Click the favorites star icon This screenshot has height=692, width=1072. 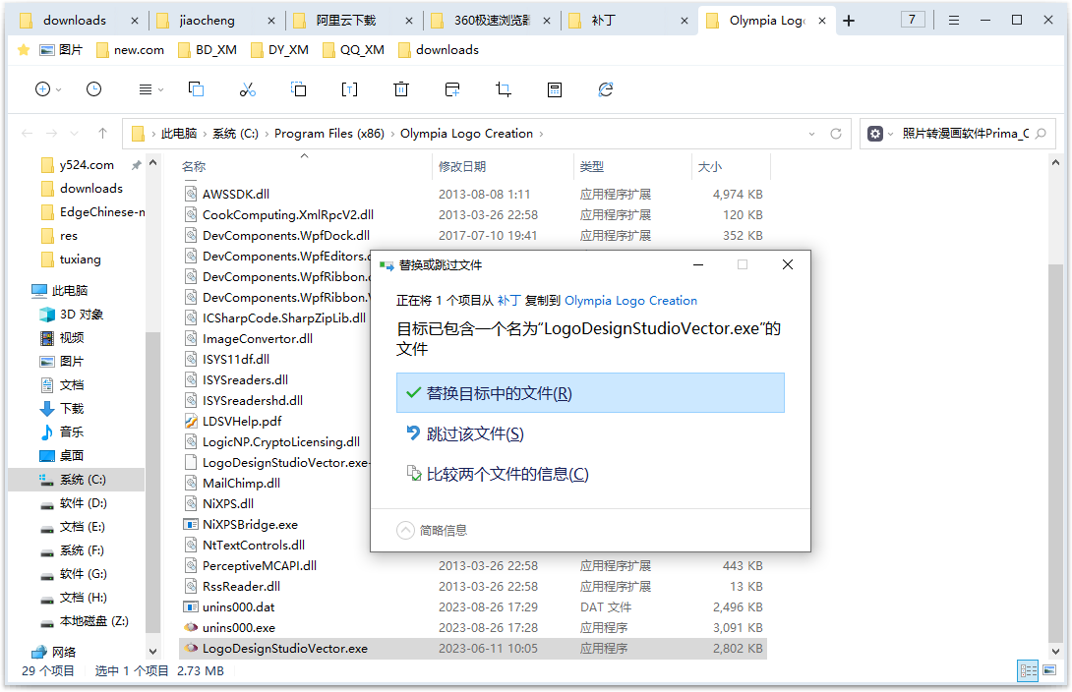tap(24, 50)
